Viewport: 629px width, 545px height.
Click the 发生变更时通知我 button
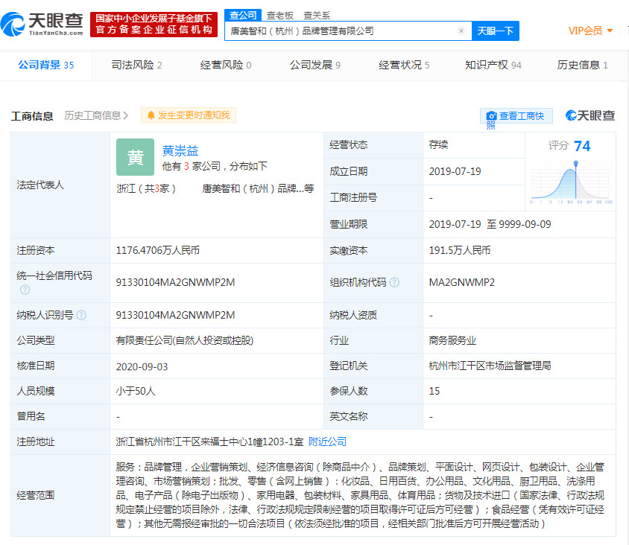click(189, 115)
